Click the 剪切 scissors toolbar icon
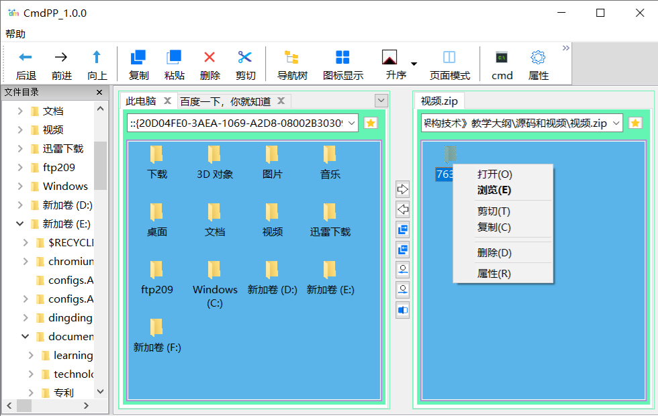 pyautogui.click(x=245, y=57)
